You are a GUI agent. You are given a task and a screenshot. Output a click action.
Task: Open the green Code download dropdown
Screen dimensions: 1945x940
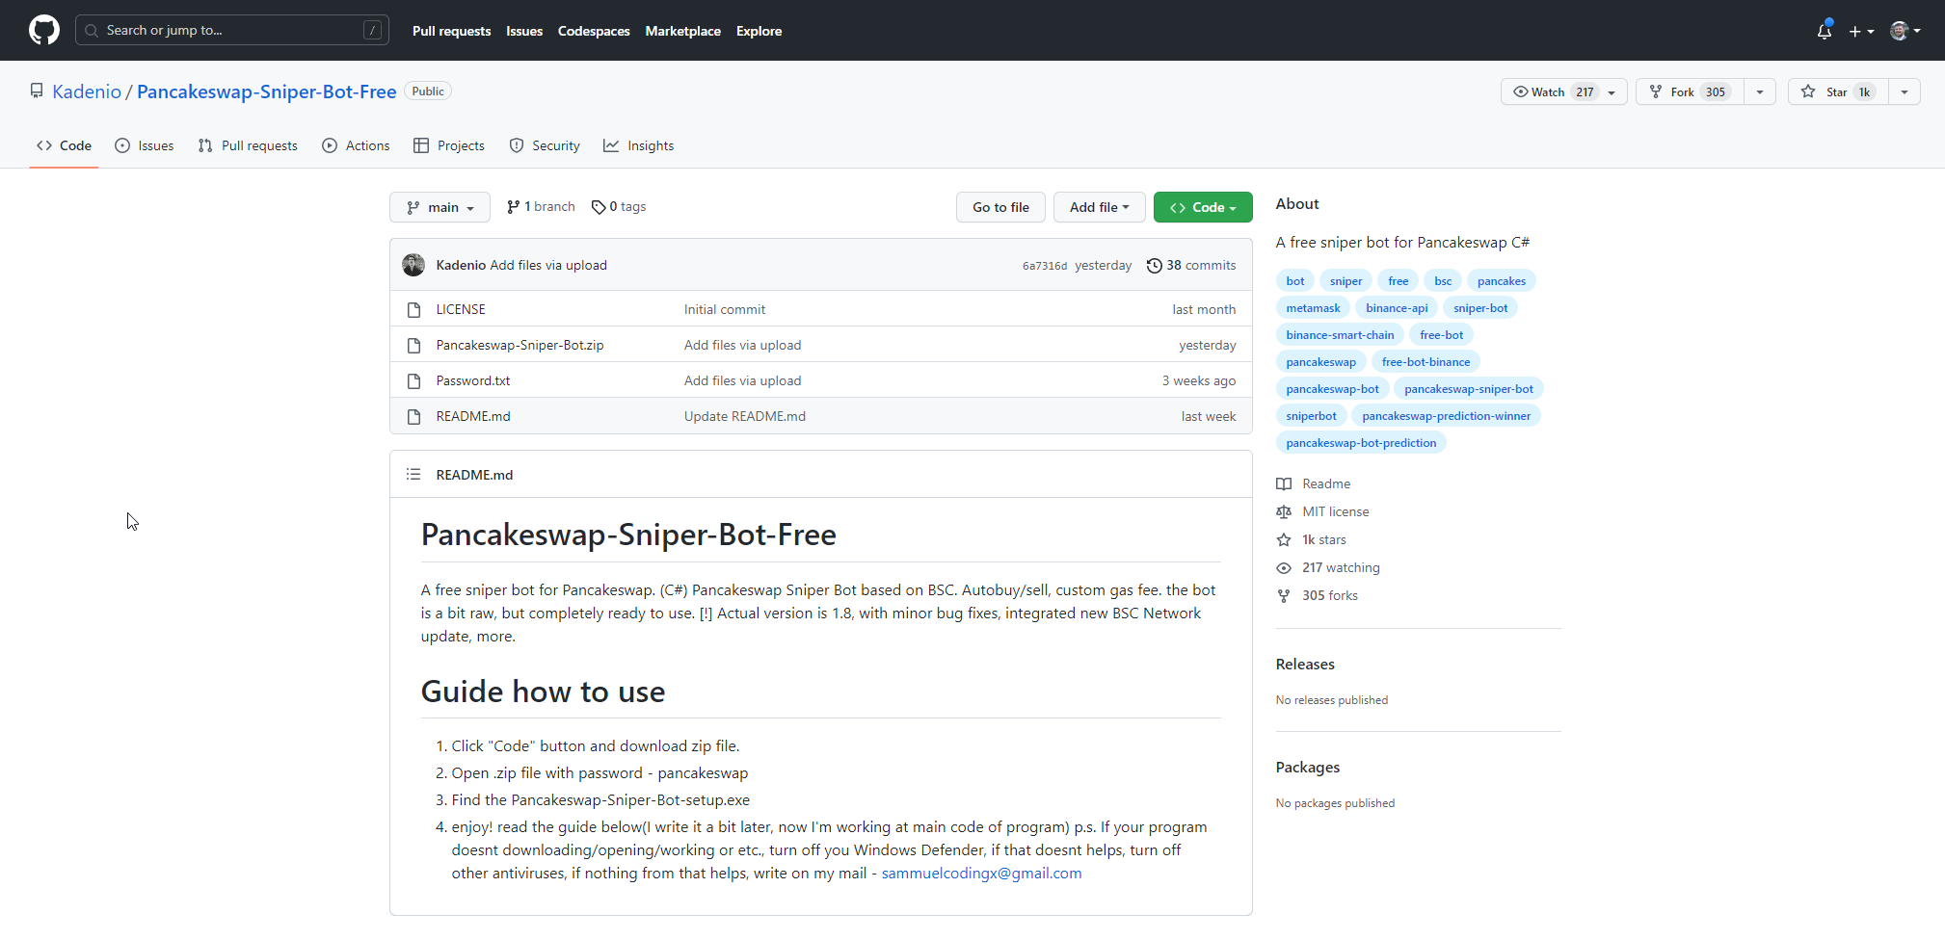tap(1203, 207)
